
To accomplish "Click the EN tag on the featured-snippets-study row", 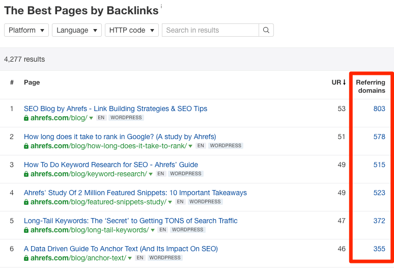I will click(180, 202).
